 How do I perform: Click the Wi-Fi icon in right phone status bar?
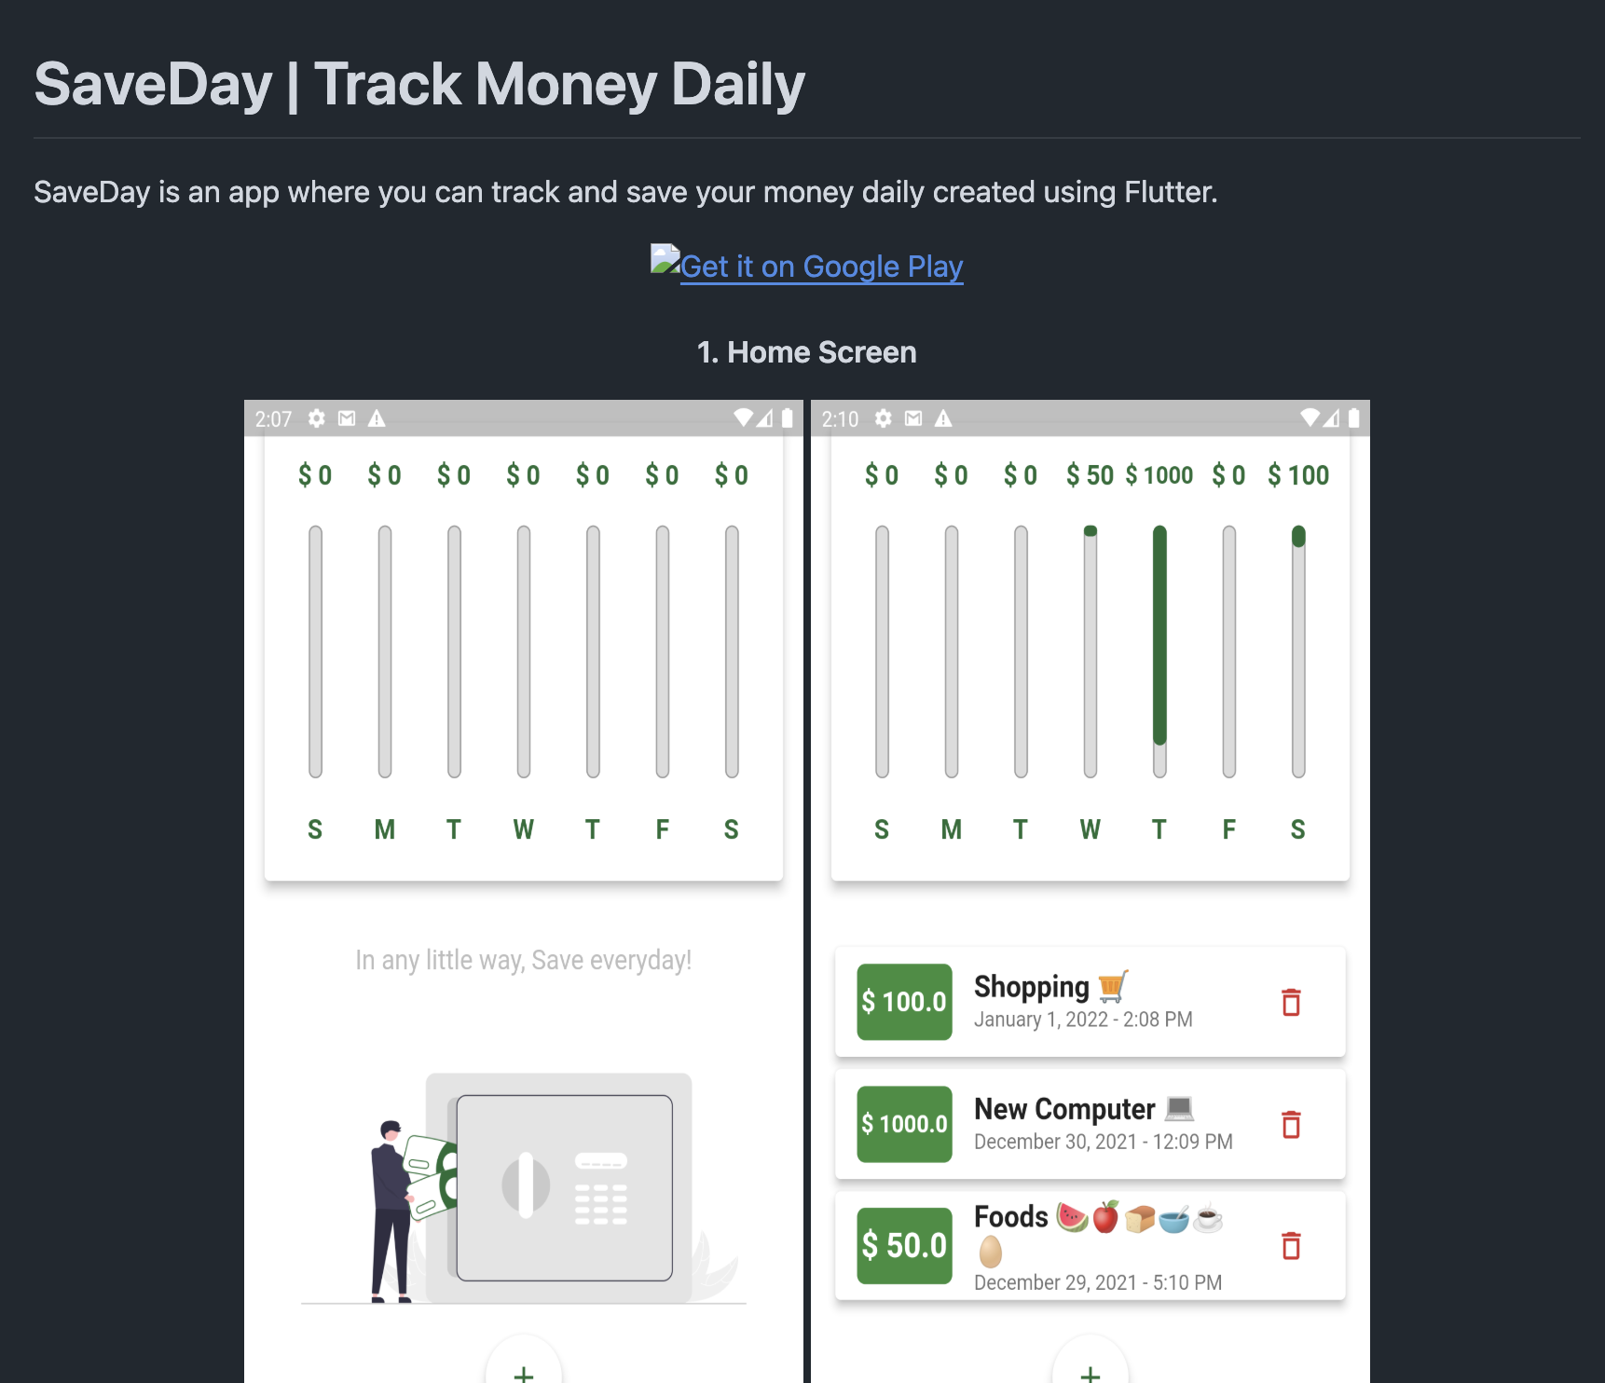click(x=1310, y=418)
